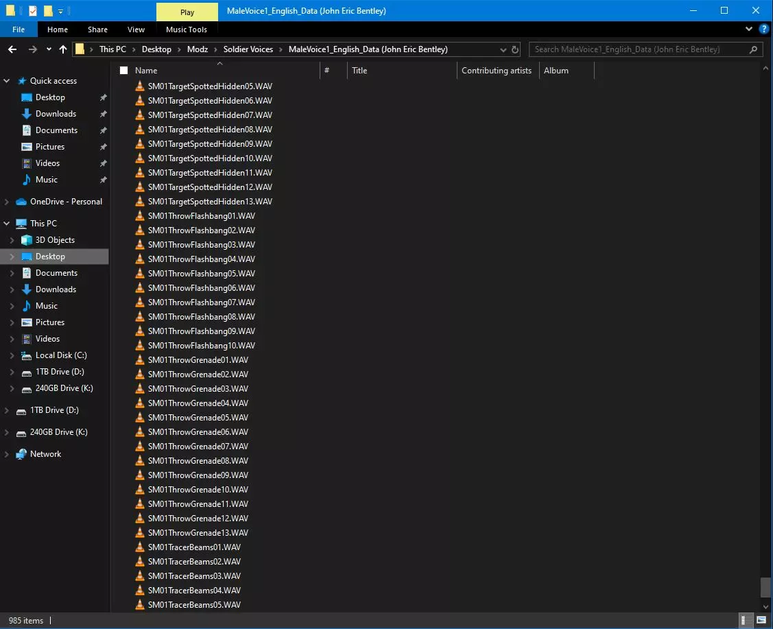Screen dimensions: 773x629
Task: Click Soldier Voices in the breadcrumb
Action: 248,49
